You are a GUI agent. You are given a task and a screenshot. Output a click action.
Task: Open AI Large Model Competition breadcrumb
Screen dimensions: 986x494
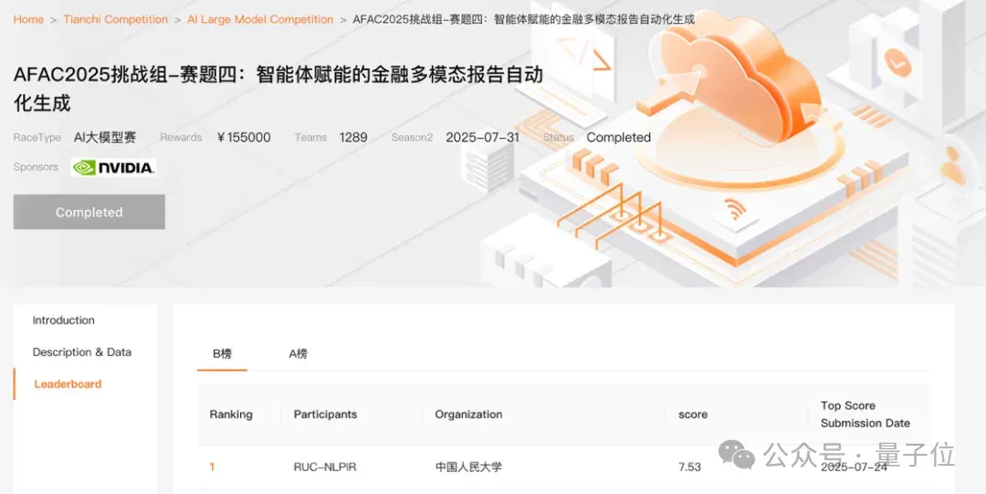260,19
